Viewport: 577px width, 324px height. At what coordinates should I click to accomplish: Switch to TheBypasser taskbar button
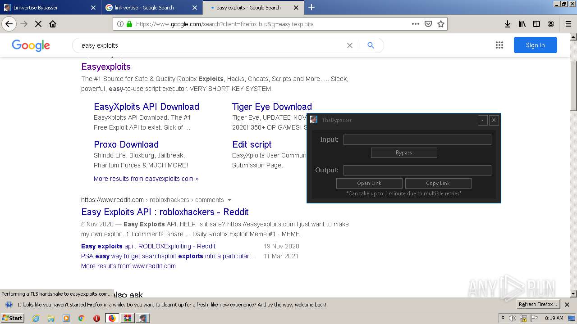(143, 318)
